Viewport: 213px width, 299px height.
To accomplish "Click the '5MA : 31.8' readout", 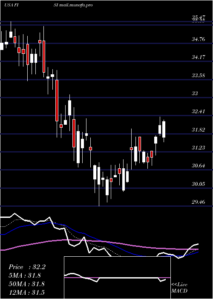I will click(x=25, y=276).
